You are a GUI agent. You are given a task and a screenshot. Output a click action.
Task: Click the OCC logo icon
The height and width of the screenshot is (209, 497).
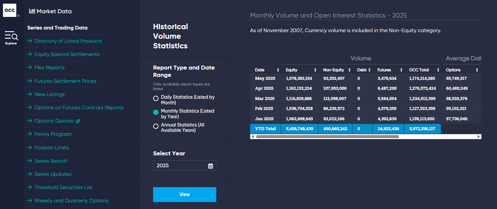point(10,10)
